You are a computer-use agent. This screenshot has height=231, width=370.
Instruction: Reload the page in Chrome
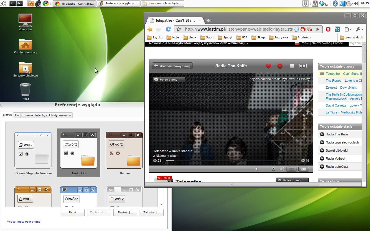pyautogui.click(x=168, y=29)
